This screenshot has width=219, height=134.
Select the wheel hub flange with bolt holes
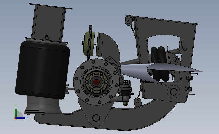pos(96,82)
